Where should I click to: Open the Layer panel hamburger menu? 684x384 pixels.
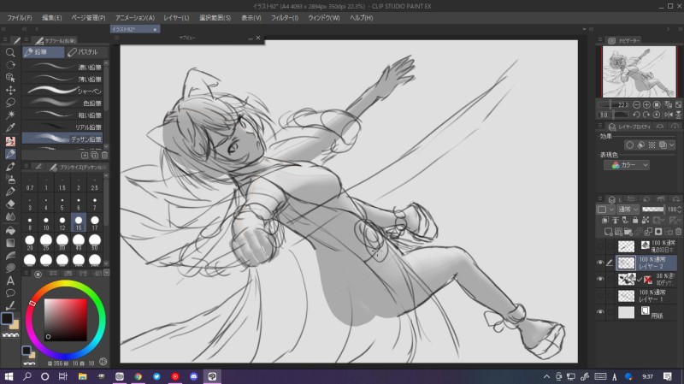pyautogui.click(x=600, y=198)
